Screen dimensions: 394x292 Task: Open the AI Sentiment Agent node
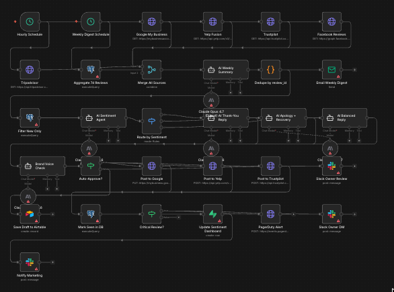104,118
